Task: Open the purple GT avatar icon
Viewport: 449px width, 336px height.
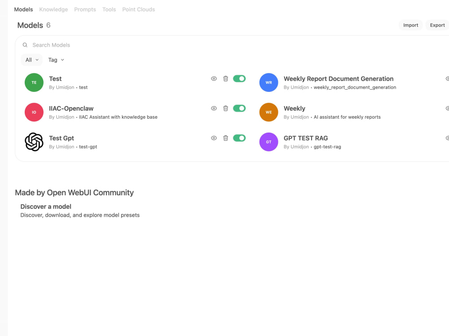Action: (x=269, y=142)
